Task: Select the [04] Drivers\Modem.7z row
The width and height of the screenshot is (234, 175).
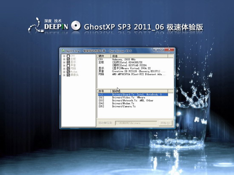Action: 133,104
